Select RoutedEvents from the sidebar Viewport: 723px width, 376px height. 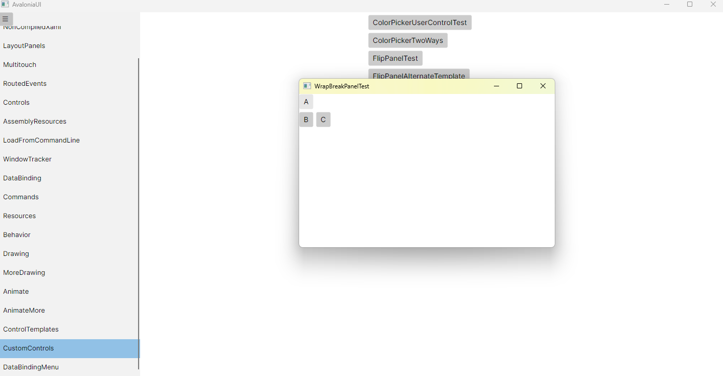pyautogui.click(x=25, y=83)
